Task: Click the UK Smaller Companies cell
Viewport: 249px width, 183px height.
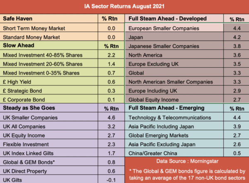Action: coord(29,118)
